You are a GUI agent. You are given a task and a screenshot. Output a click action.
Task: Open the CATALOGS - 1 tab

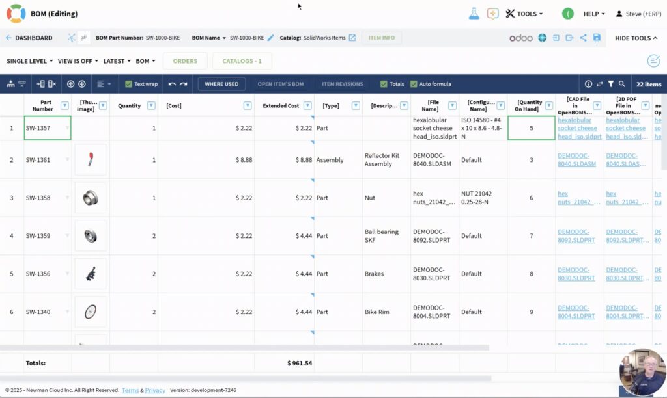[242, 61]
